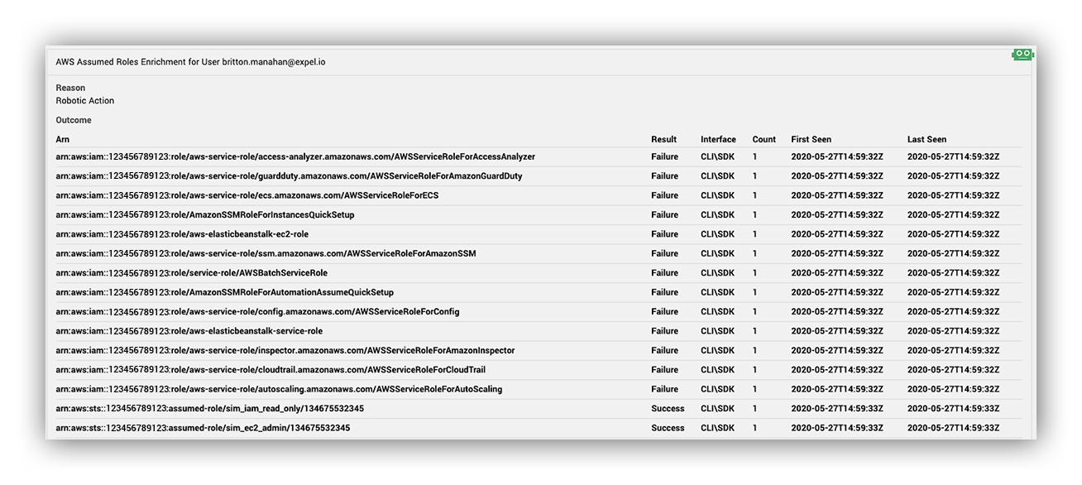Click the AWSBatchServiceRole ARN text
The image size is (1082, 485).
pos(191,273)
